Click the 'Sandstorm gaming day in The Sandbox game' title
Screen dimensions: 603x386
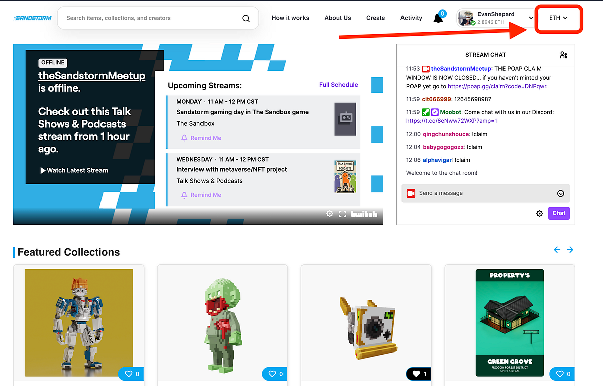tap(242, 112)
